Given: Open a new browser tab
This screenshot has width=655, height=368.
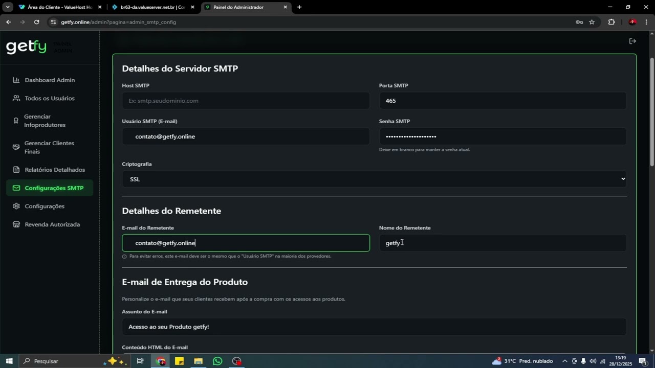Looking at the screenshot, I should 299,7.
